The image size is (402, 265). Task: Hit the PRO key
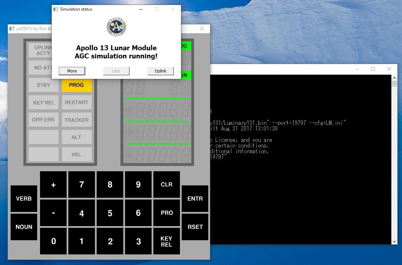click(x=167, y=213)
